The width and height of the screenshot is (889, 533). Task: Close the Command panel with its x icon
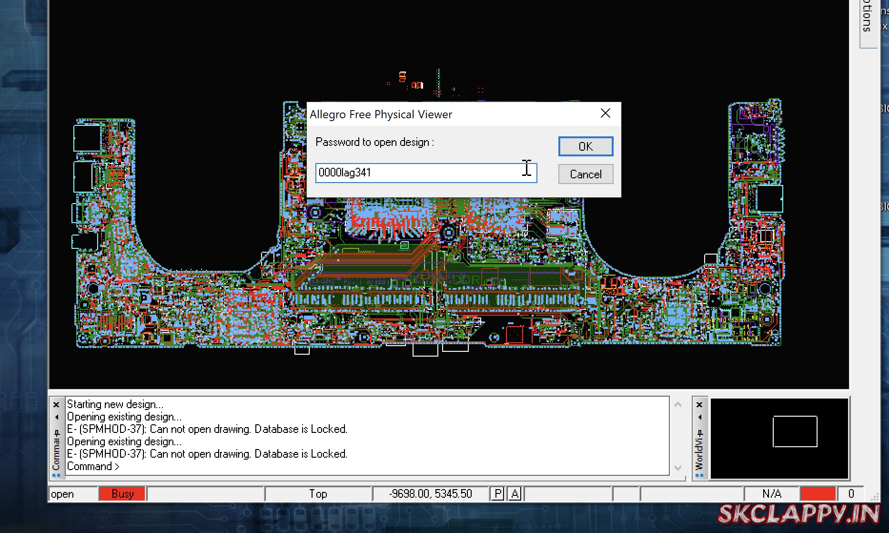tap(56, 405)
